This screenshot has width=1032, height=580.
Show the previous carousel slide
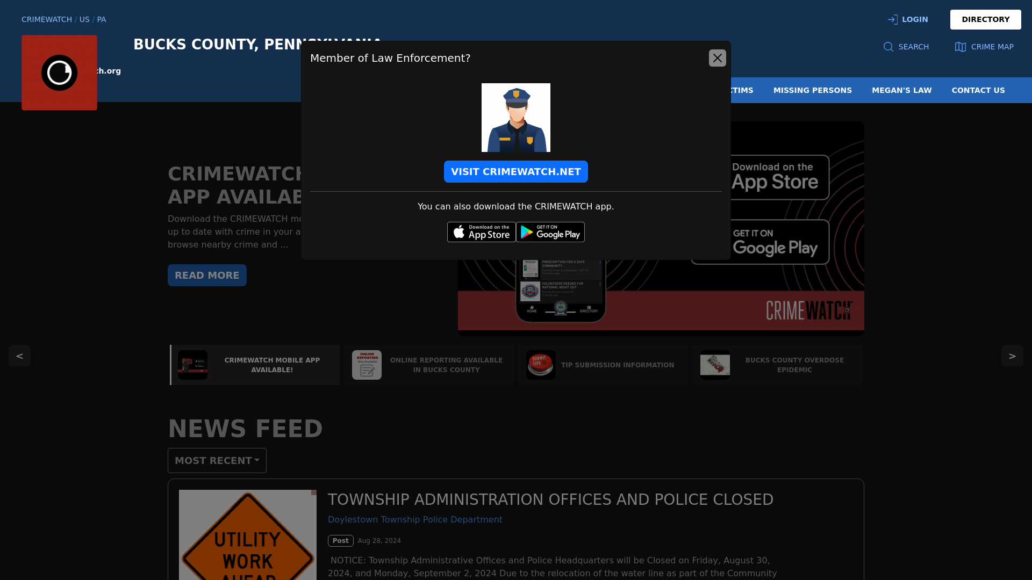click(19, 356)
